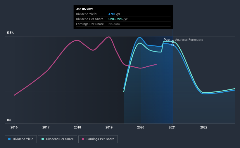
Task: Click the Dividend Per Share tooltip row label
Action: pyautogui.click(x=90, y=19)
